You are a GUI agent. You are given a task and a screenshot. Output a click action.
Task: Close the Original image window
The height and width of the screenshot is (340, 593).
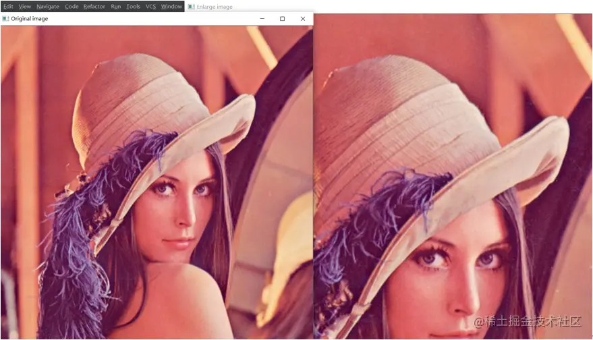point(302,18)
